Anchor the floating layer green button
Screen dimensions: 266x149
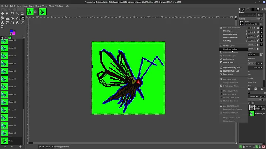(257, 147)
